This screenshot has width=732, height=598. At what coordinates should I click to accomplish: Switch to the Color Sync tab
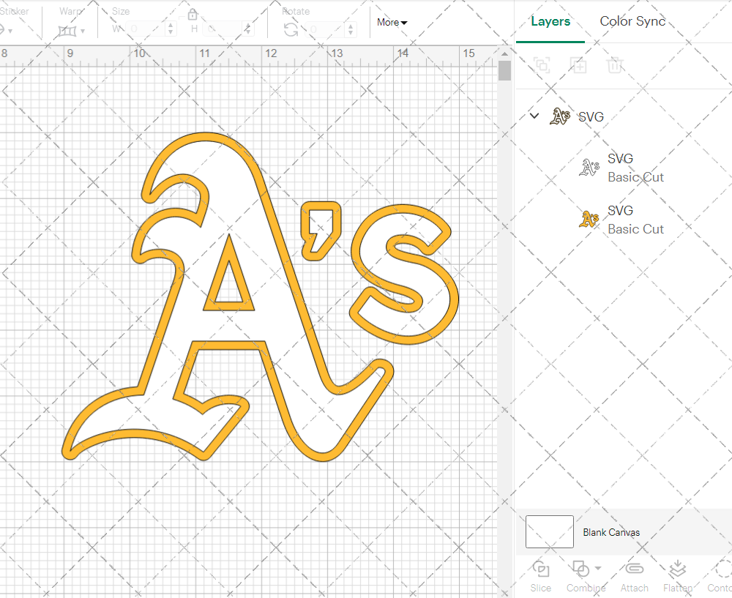pyautogui.click(x=632, y=21)
